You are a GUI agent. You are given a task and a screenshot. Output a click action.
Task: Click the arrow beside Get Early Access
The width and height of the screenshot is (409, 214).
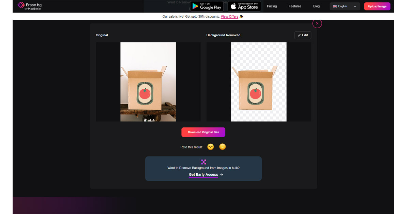point(221,175)
